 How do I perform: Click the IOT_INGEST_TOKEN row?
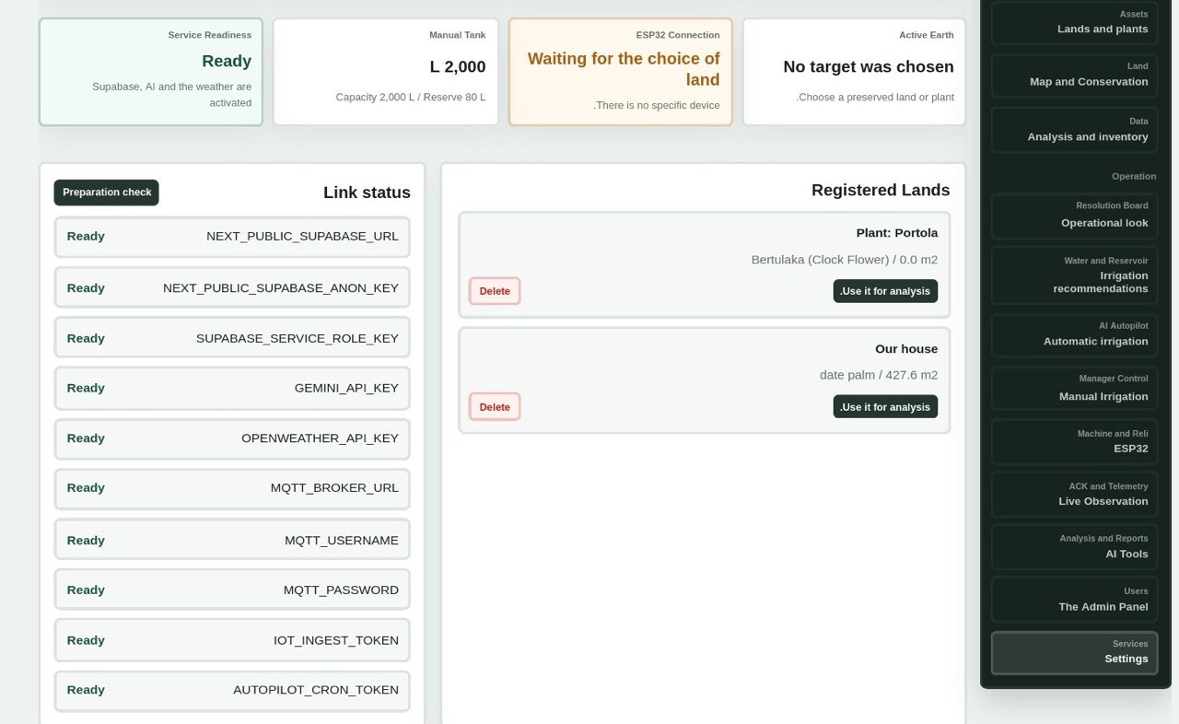[232, 640]
